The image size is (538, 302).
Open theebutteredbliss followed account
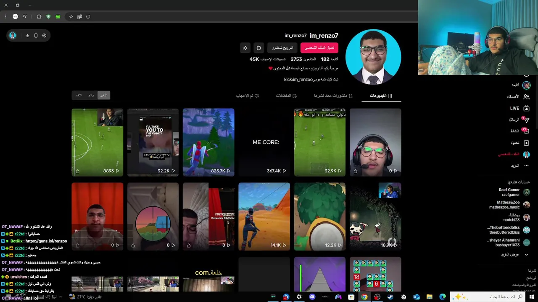point(509,230)
